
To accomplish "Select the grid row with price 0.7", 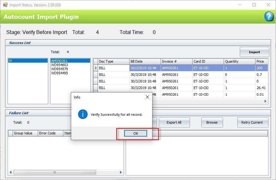I will (x=181, y=75).
